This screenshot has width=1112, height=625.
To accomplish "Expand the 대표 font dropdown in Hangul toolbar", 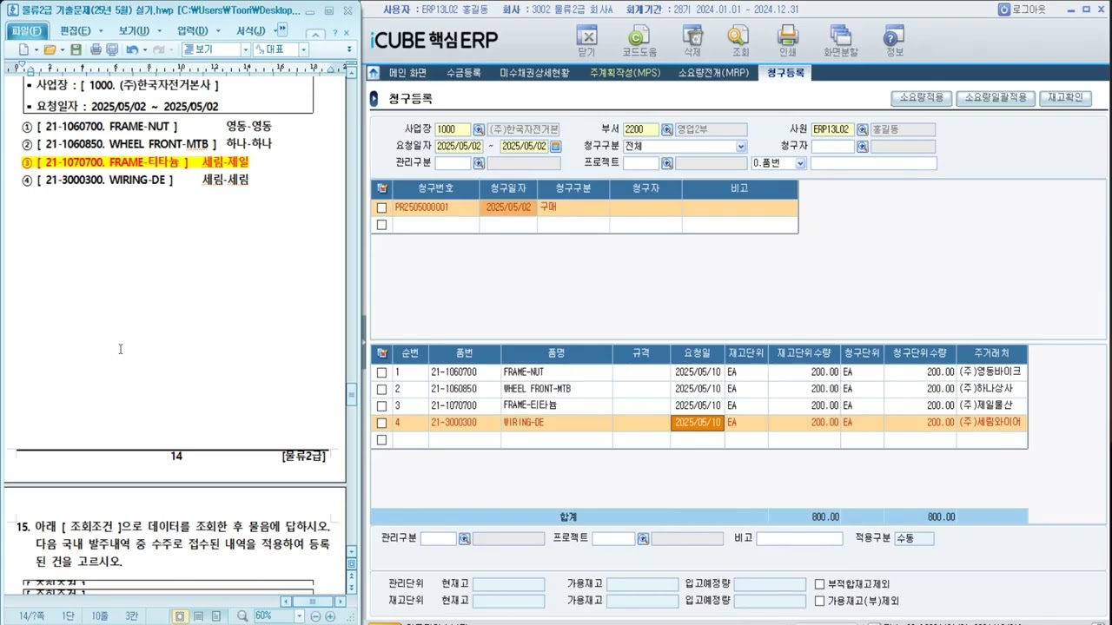I will click(303, 49).
